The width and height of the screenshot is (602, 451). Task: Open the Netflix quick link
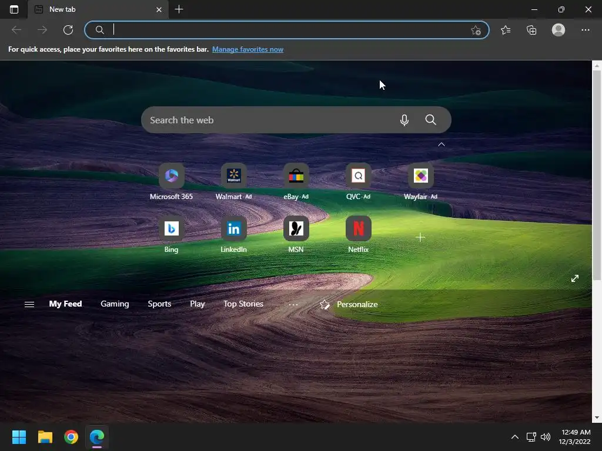click(x=358, y=235)
